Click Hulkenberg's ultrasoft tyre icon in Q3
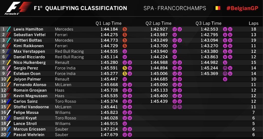This screenshot has height=139, width=263. (225, 62)
